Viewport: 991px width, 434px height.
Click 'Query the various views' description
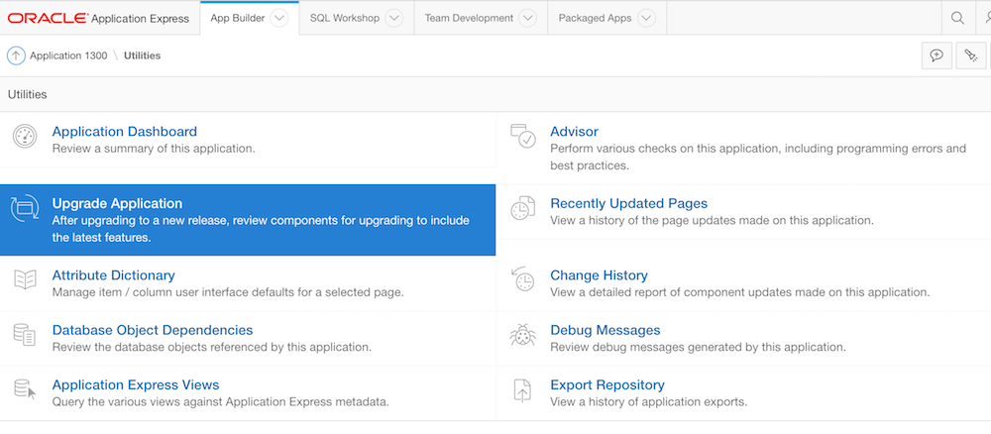point(221,401)
